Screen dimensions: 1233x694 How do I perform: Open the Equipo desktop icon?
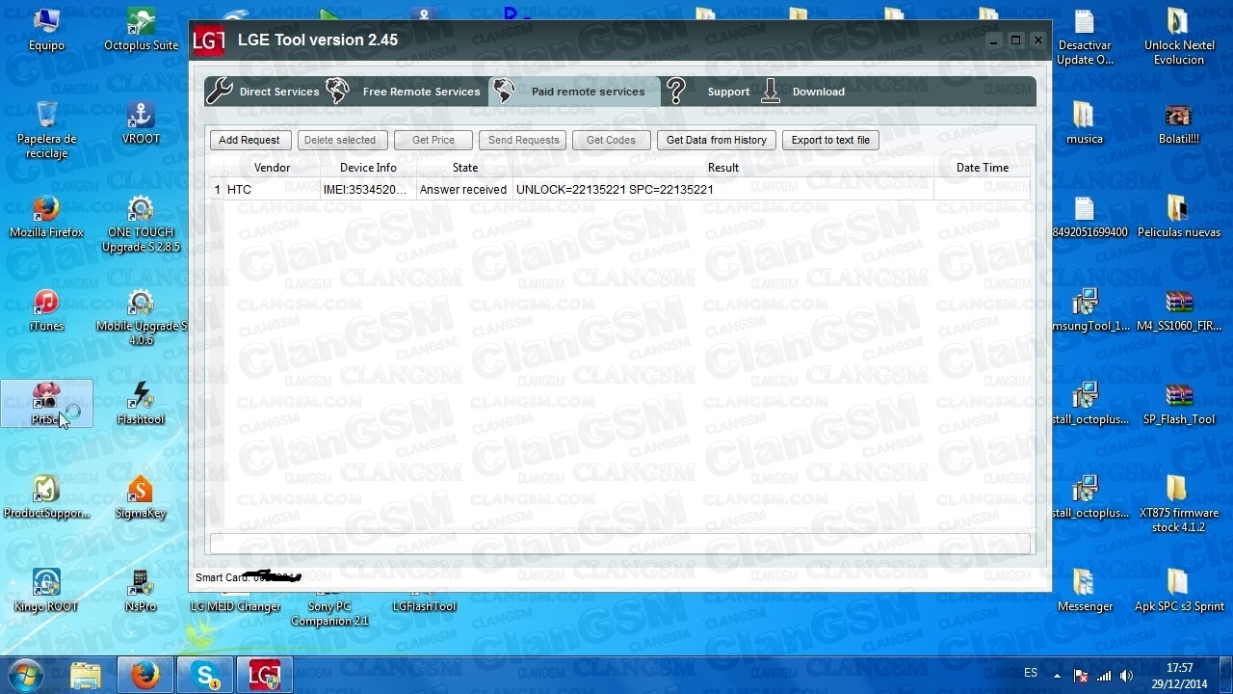pyautogui.click(x=46, y=30)
